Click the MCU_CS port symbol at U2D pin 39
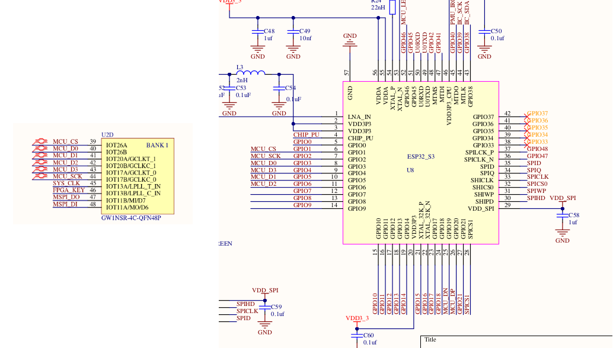The image size is (613, 348). [x=40, y=141]
